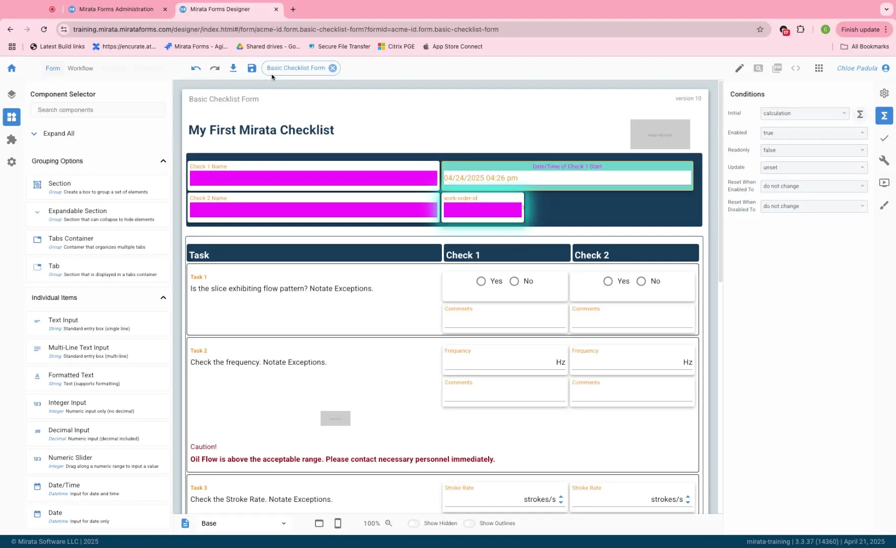Select the checkmark validation panel on the right
This screenshot has width=896, height=548.
coord(884,138)
